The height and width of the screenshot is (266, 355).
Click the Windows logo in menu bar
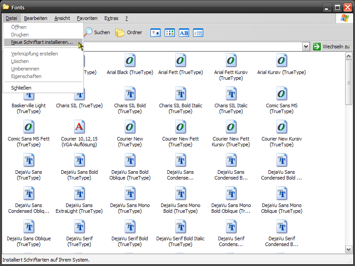click(344, 18)
